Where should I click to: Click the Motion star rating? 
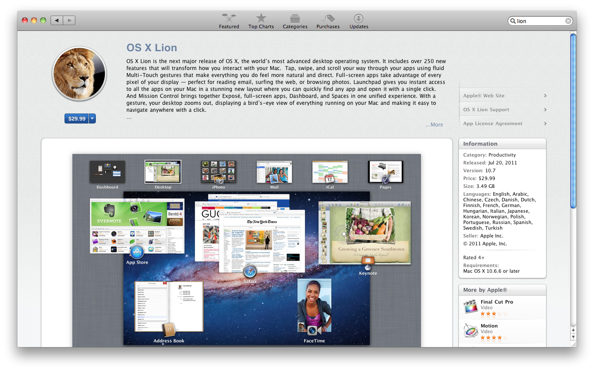[x=494, y=338]
